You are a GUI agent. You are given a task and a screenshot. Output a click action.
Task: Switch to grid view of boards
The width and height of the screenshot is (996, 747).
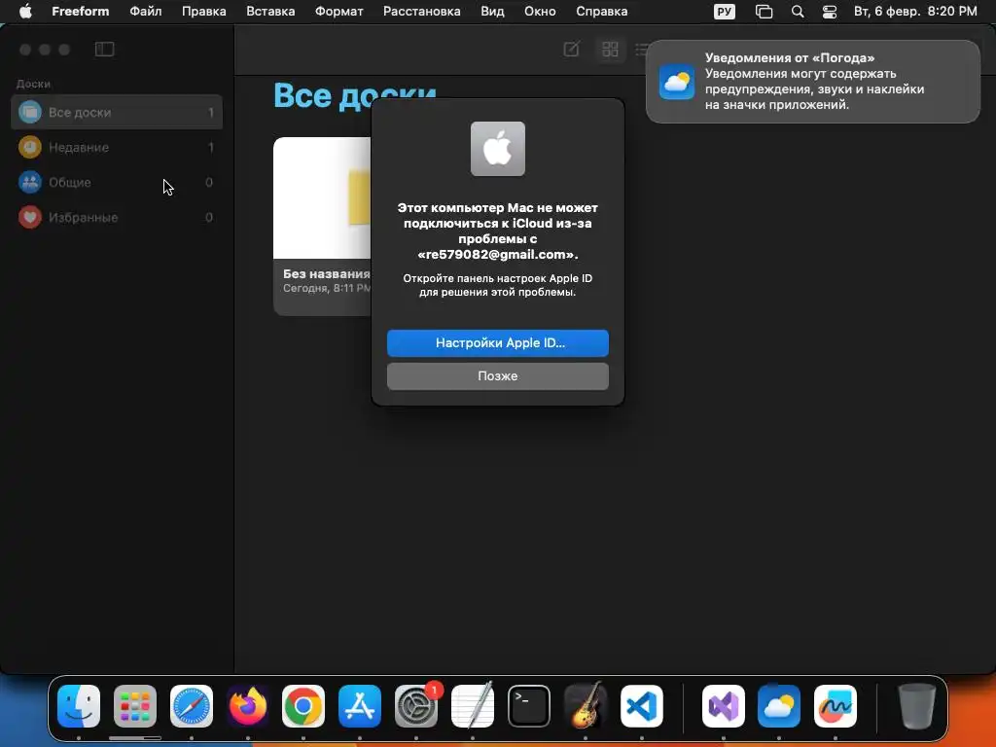(x=610, y=49)
